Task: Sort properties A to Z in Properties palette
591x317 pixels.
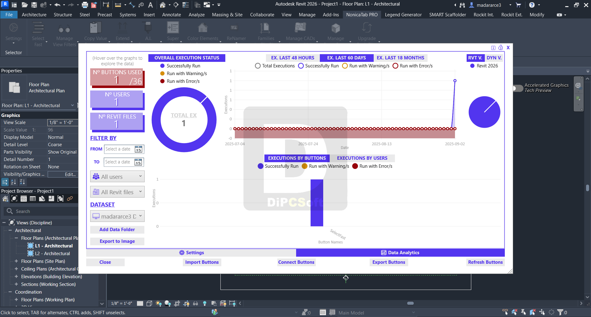Action: [13, 182]
